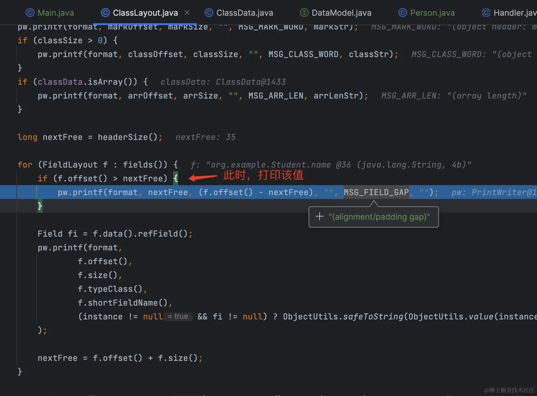Click the fields() call in the for loop
537x396 pixels.
(x=143, y=165)
